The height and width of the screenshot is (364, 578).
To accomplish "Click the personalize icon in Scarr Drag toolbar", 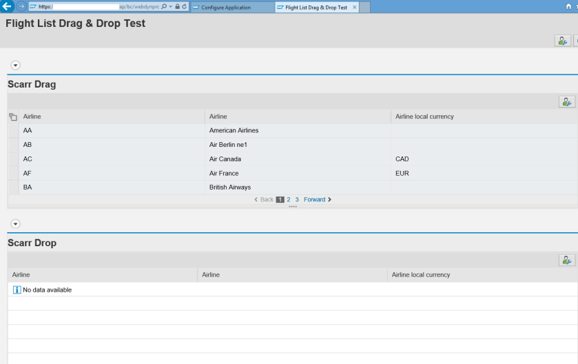I will point(567,101).
